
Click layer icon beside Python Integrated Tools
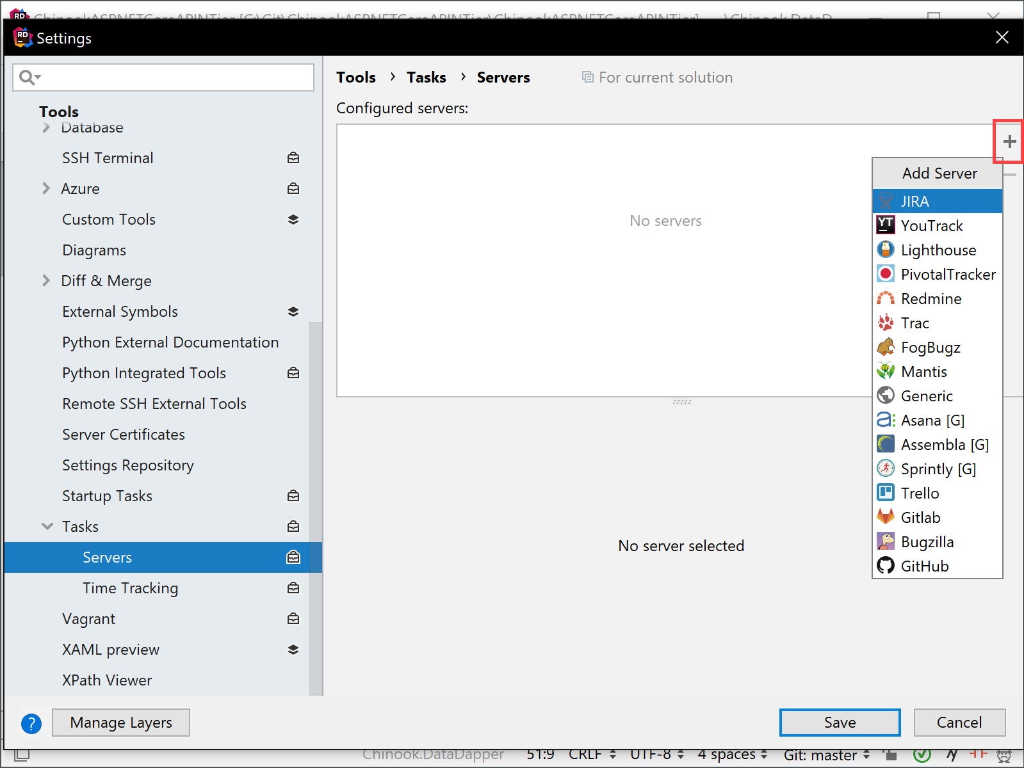[293, 372]
